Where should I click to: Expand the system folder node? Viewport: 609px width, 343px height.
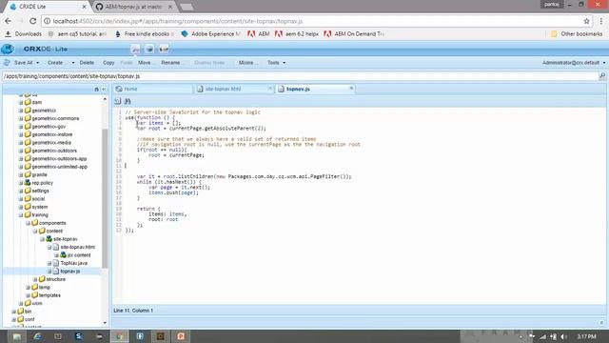21,207
